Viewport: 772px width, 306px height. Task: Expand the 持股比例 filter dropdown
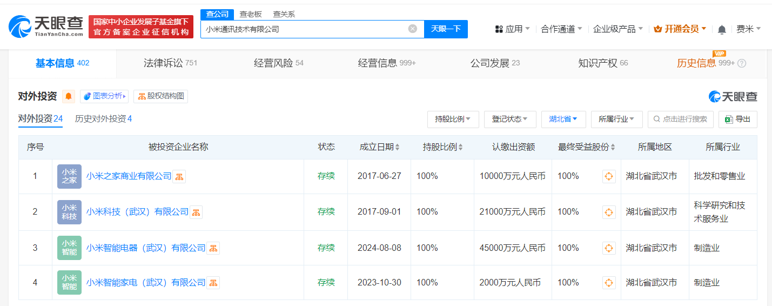pos(453,119)
